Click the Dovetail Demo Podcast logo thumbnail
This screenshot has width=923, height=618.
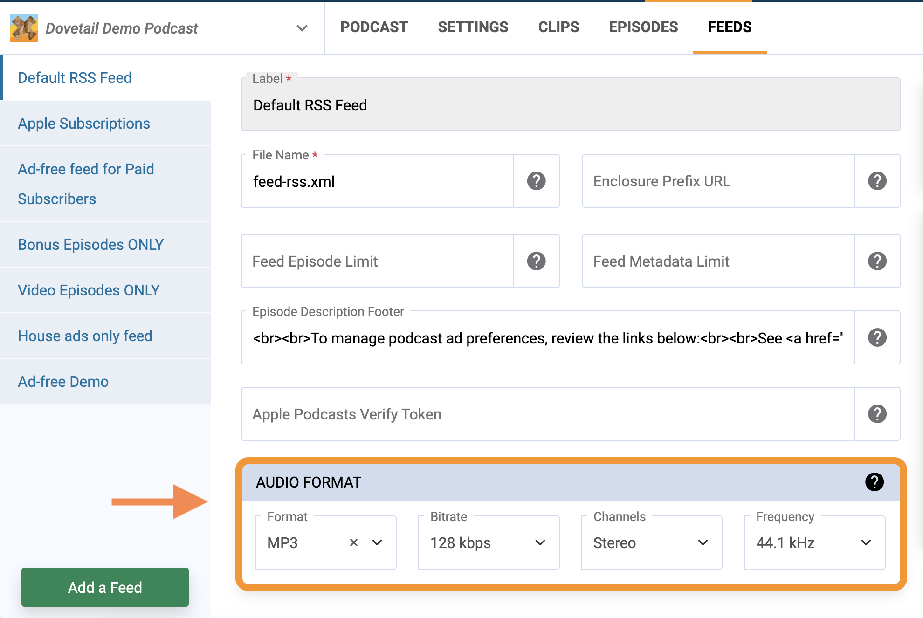click(24, 28)
